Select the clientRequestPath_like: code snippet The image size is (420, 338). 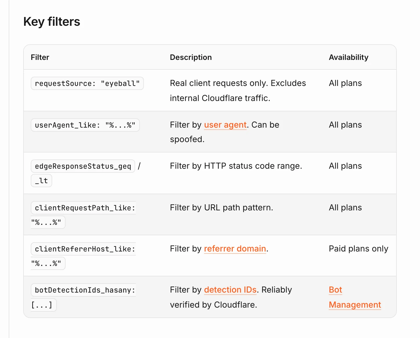pos(83,208)
